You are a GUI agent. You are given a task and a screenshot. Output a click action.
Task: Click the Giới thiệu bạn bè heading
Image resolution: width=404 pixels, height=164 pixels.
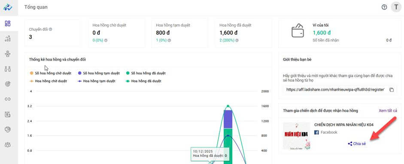[x=298, y=60]
